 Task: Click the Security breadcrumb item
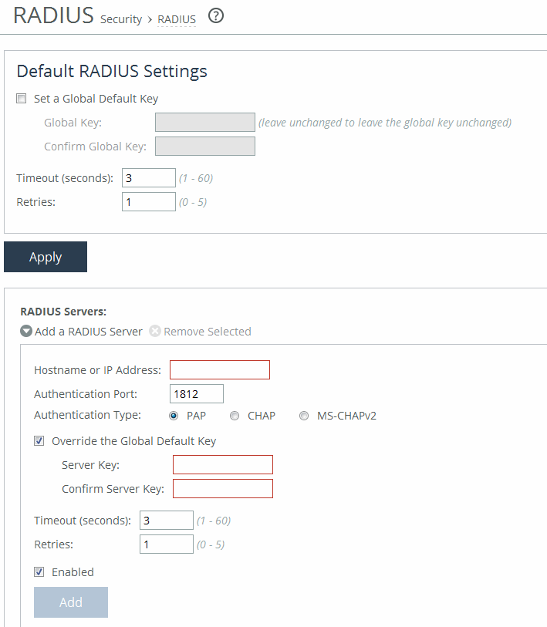click(x=121, y=19)
